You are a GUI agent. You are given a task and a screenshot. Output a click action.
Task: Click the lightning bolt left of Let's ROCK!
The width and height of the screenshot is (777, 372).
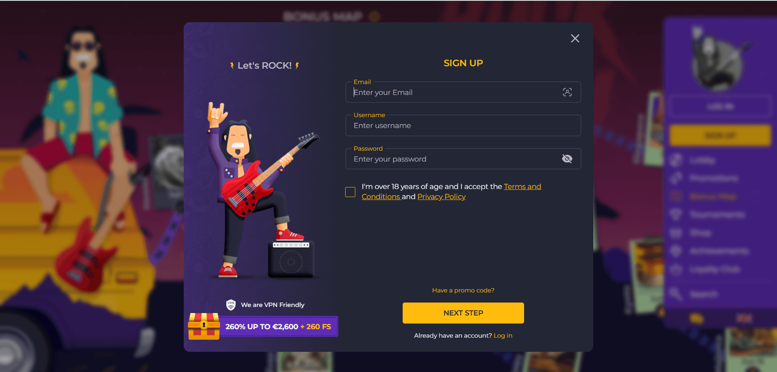[232, 65]
